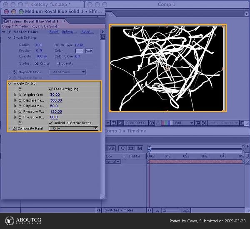Open Timeline flyout arrow at the right edge
Viewport: 250px width, 229px height.
tap(247, 146)
